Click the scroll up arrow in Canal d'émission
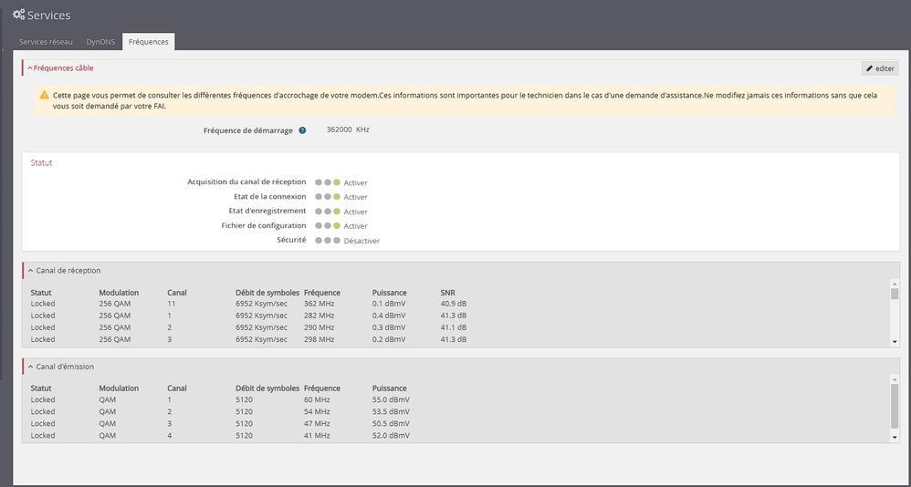This screenshot has width=911, height=487. point(894,378)
